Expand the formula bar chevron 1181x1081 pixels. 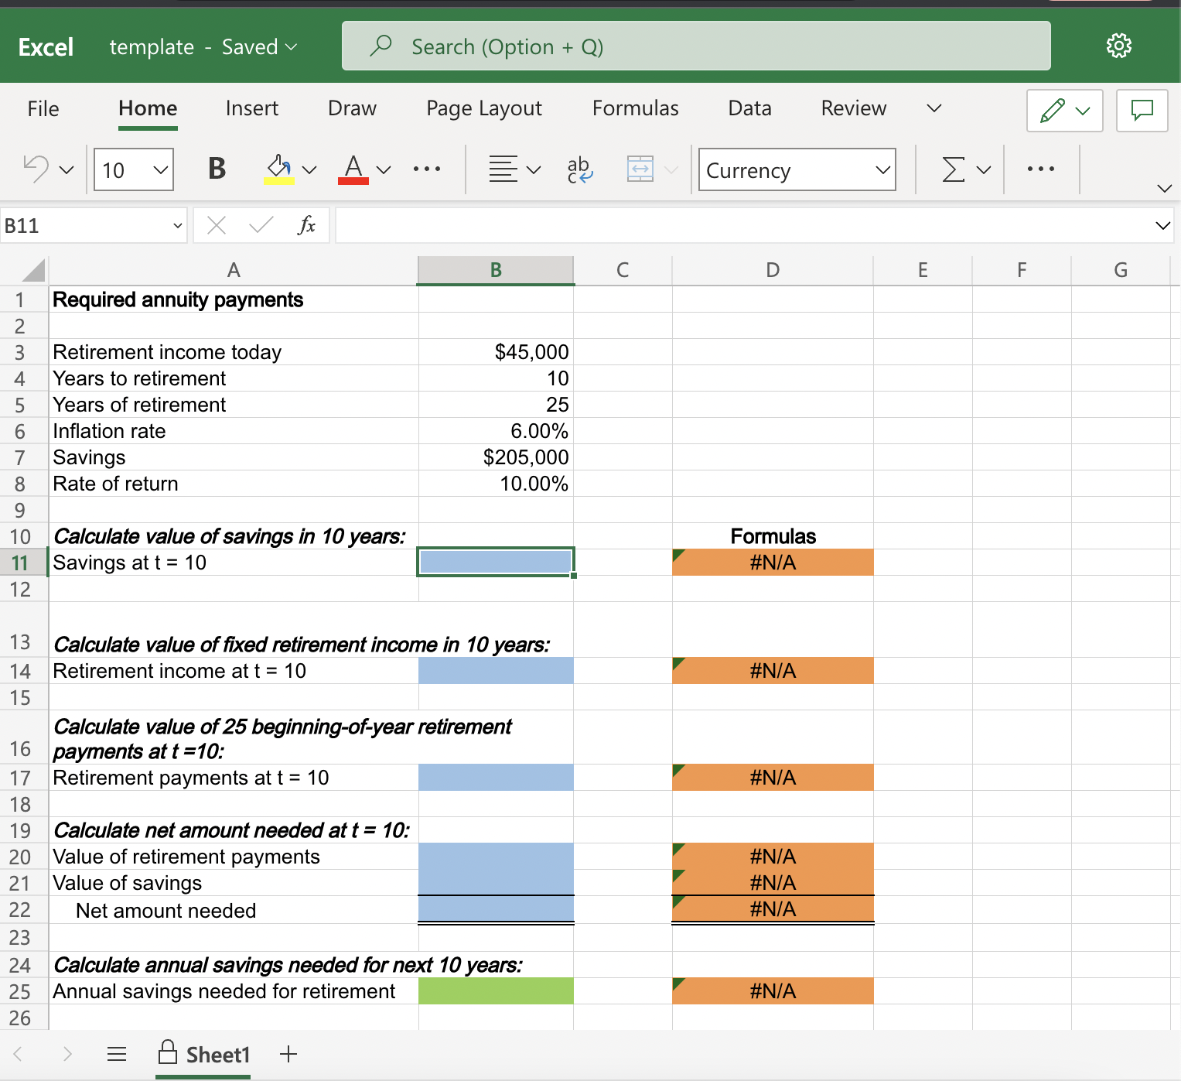[1162, 225]
